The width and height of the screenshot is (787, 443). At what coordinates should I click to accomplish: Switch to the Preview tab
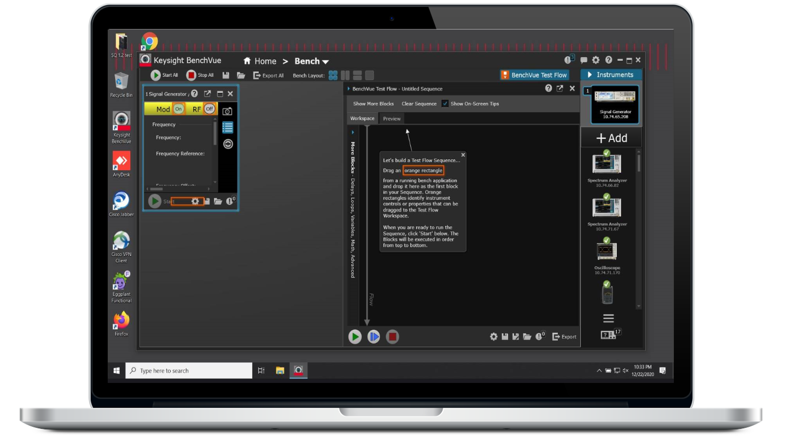(392, 119)
